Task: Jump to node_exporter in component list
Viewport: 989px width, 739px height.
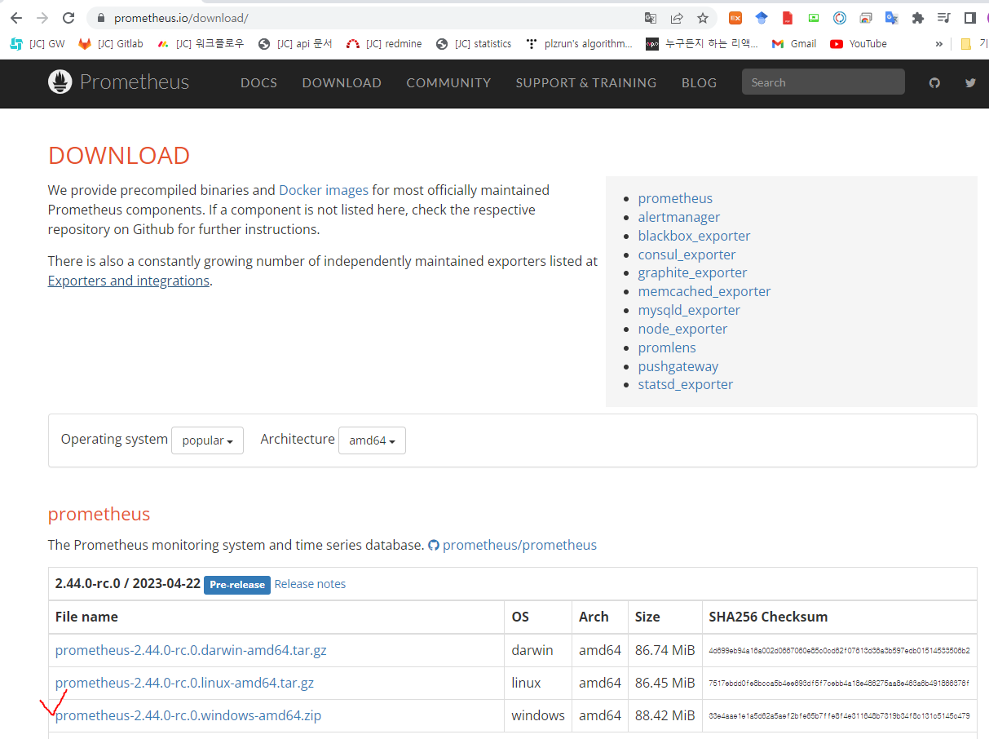Action: point(682,329)
